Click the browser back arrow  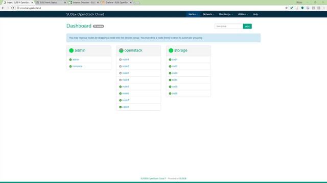tap(3, 8)
